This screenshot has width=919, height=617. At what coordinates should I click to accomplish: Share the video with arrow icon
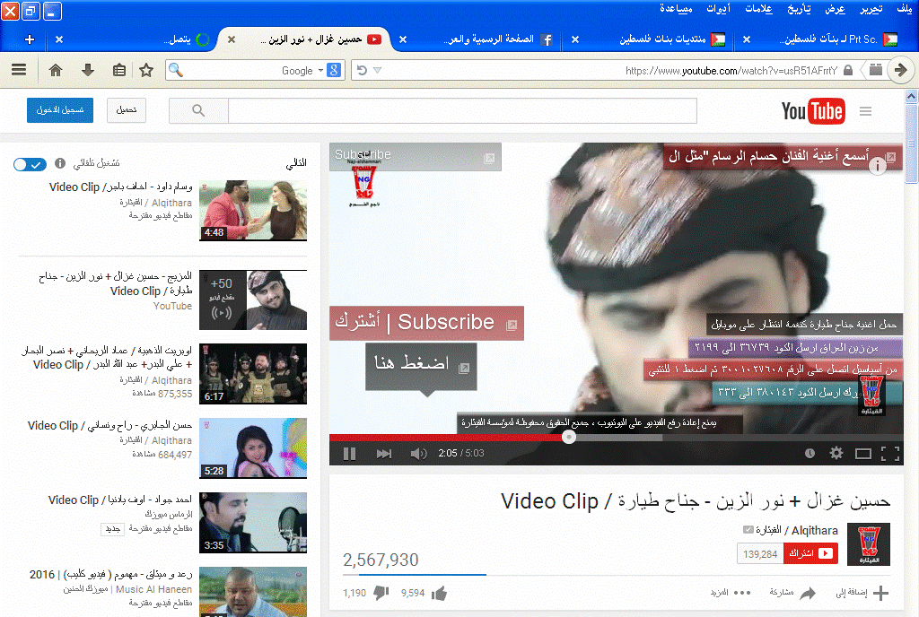click(808, 594)
